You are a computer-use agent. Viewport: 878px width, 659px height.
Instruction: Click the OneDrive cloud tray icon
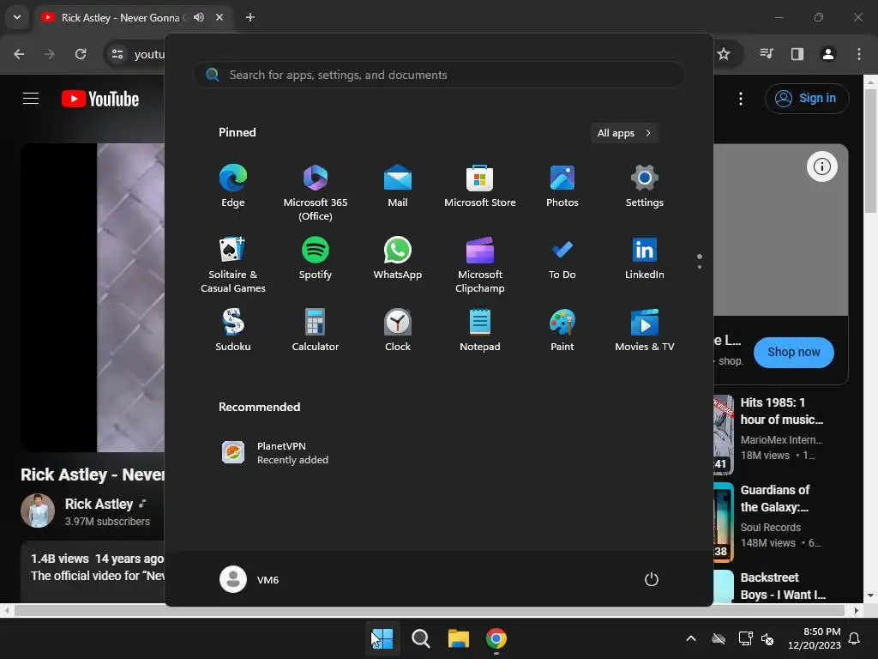point(719,638)
